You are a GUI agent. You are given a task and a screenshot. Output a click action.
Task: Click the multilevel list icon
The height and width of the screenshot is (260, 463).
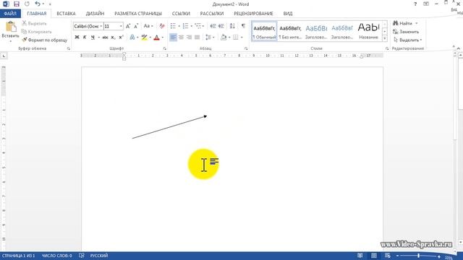tap(197, 26)
